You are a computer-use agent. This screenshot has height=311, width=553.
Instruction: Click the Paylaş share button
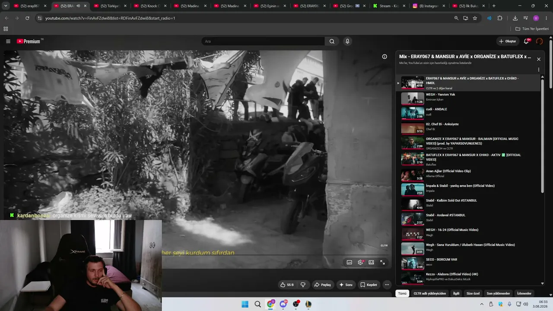point(322,285)
